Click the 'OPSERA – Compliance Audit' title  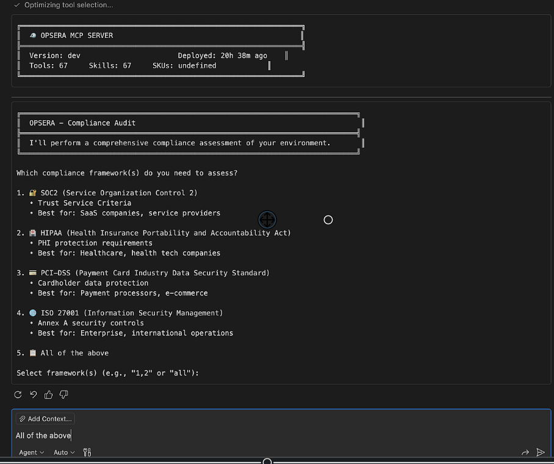point(82,123)
